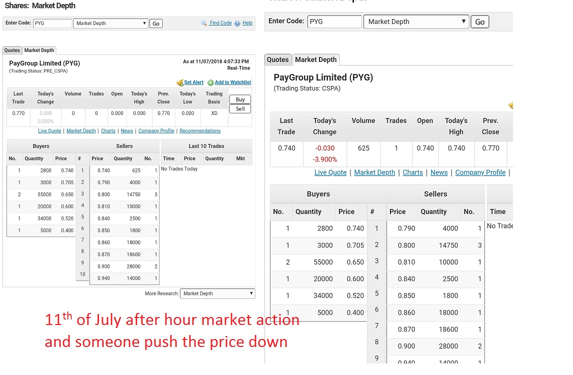The image size is (573, 375).
Task: Click the Go button in left panel
Action: pos(156,23)
